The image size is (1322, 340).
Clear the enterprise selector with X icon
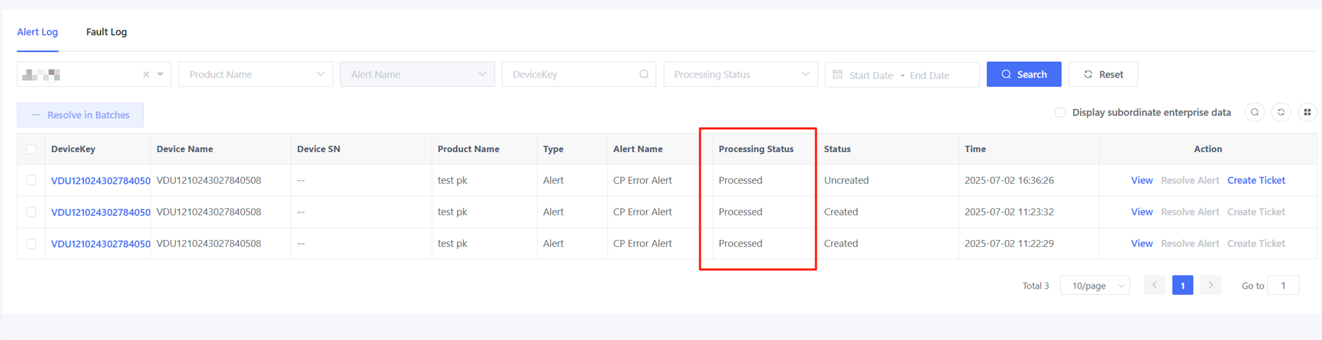tap(146, 74)
